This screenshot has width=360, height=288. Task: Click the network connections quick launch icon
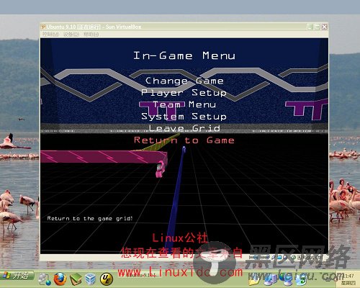(45, 279)
